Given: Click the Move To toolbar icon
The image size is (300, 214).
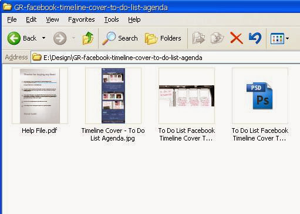Looking at the screenshot, I should pos(198,38).
